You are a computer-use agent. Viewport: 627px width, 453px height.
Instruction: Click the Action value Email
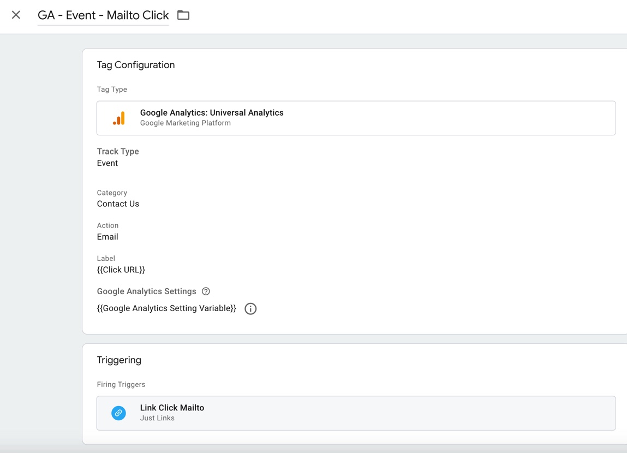click(107, 237)
